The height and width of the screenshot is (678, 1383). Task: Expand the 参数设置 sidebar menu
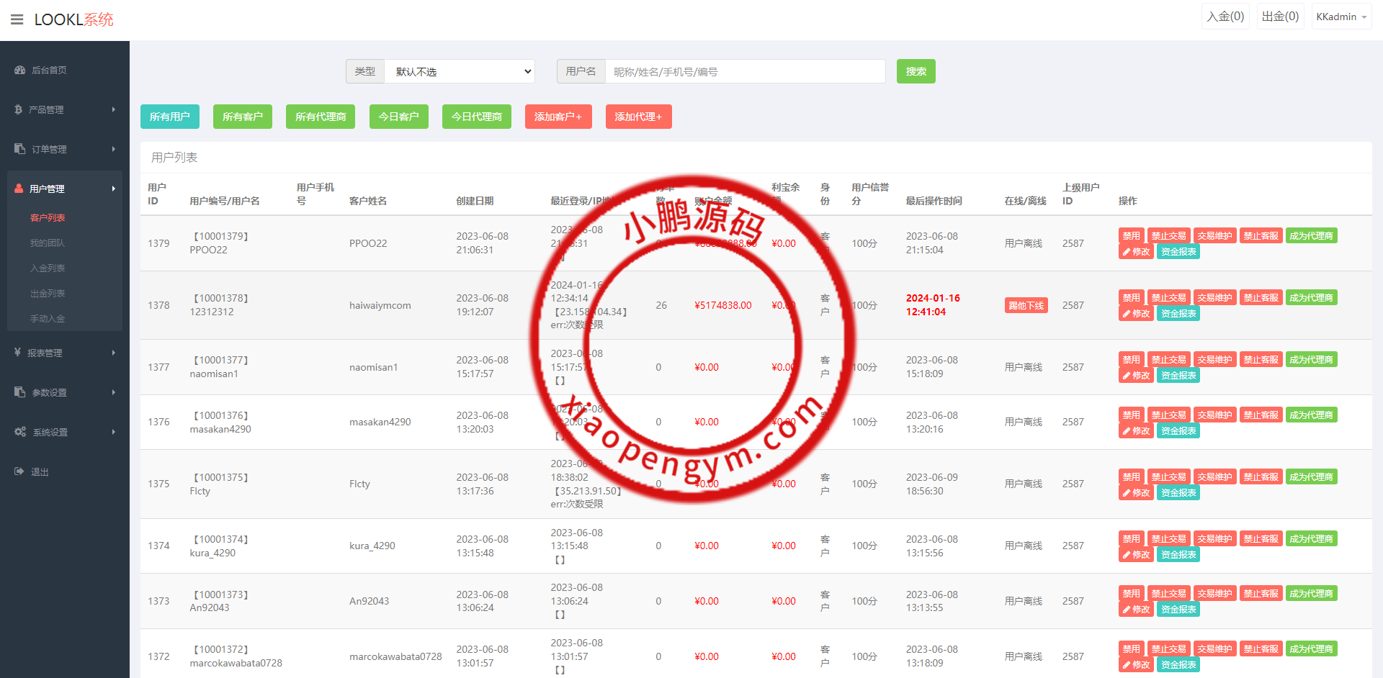[65, 392]
